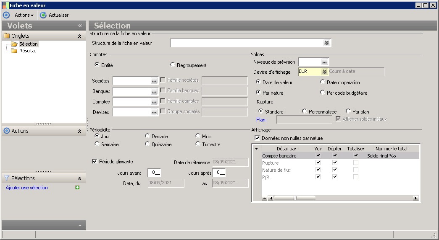Select the Résultat tree item
This screenshot has width=439, height=240.
tap(28, 51)
